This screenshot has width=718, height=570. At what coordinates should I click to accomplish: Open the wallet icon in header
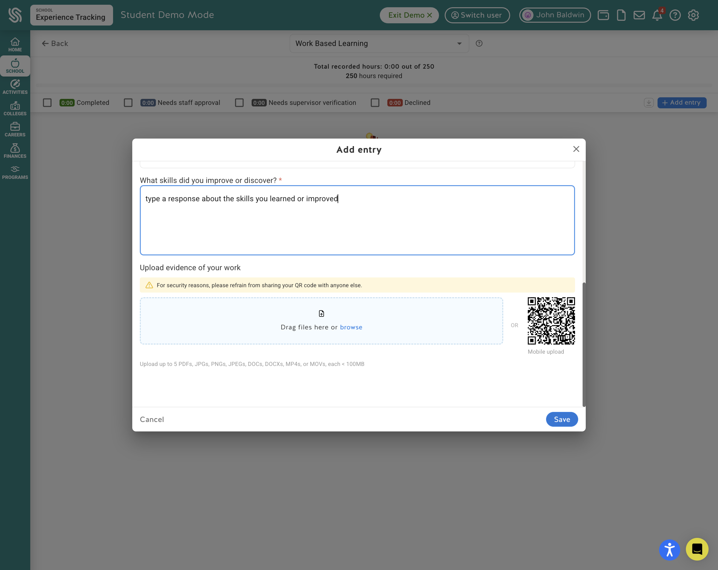point(603,15)
